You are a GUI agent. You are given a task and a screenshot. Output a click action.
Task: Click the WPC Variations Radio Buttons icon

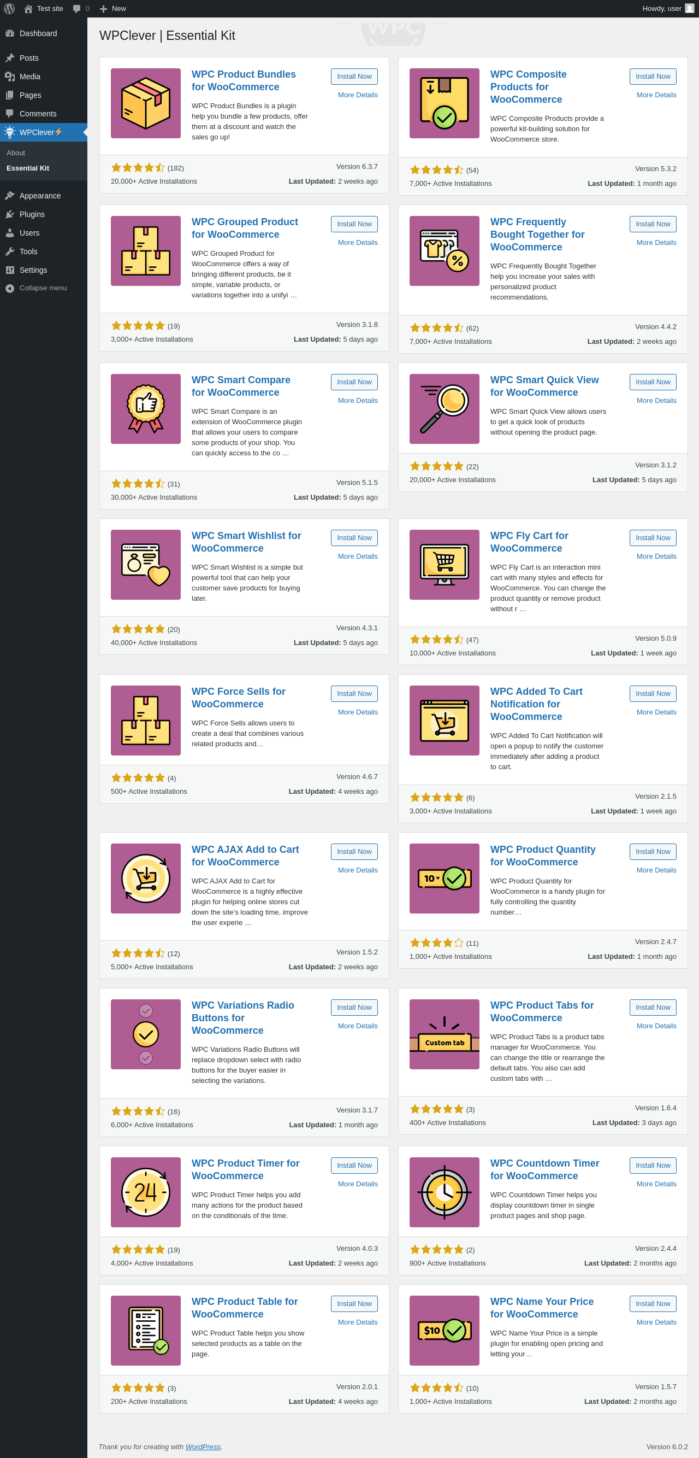click(x=146, y=1034)
